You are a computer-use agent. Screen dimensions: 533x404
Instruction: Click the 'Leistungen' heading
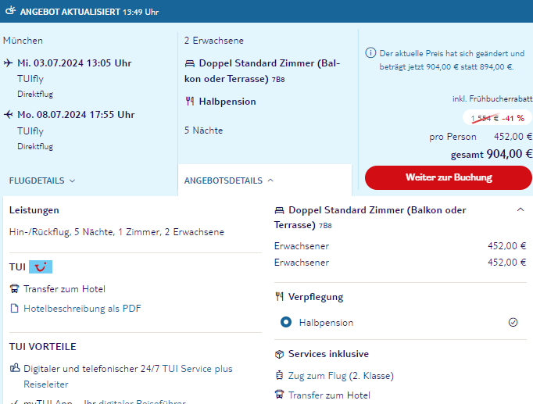pyautogui.click(x=34, y=210)
